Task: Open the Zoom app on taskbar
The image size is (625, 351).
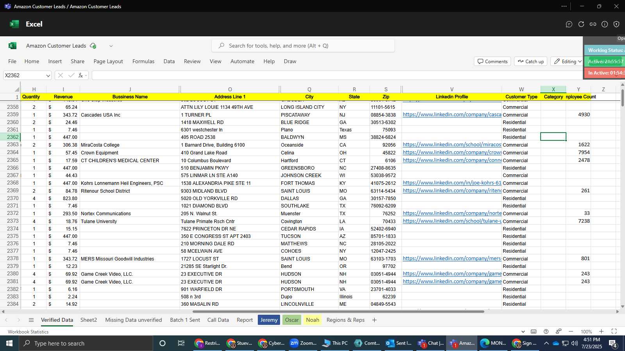Action: tap(303, 343)
